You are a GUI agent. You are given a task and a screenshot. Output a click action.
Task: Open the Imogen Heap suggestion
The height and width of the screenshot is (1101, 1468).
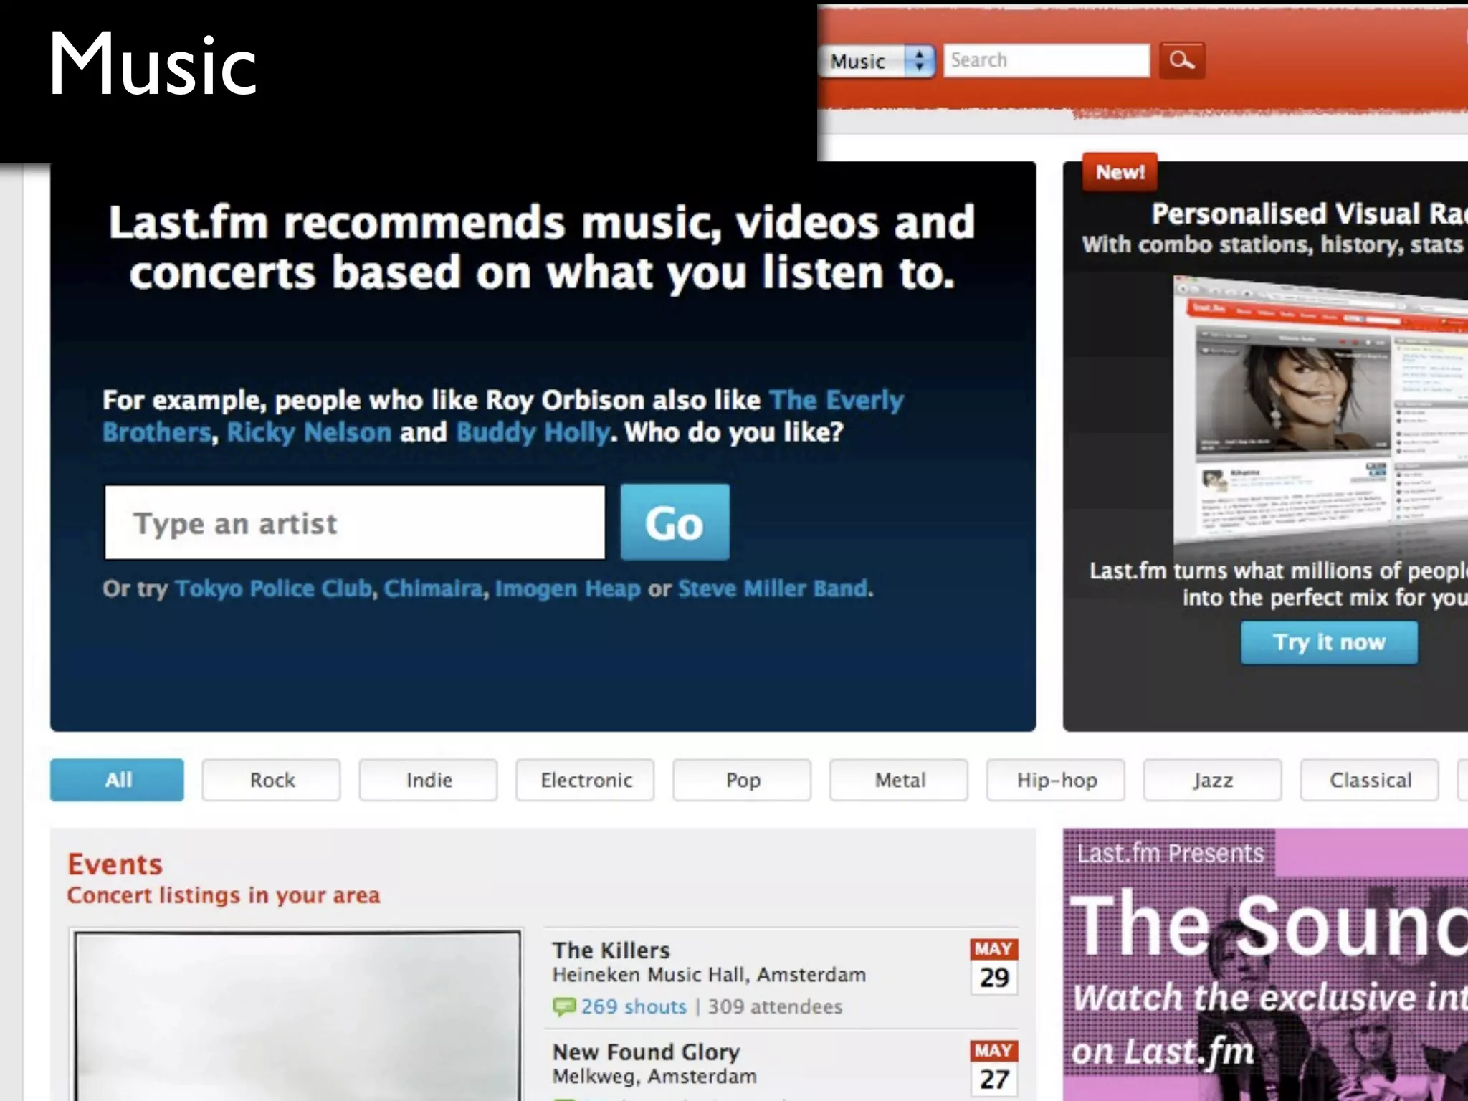(x=568, y=588)
